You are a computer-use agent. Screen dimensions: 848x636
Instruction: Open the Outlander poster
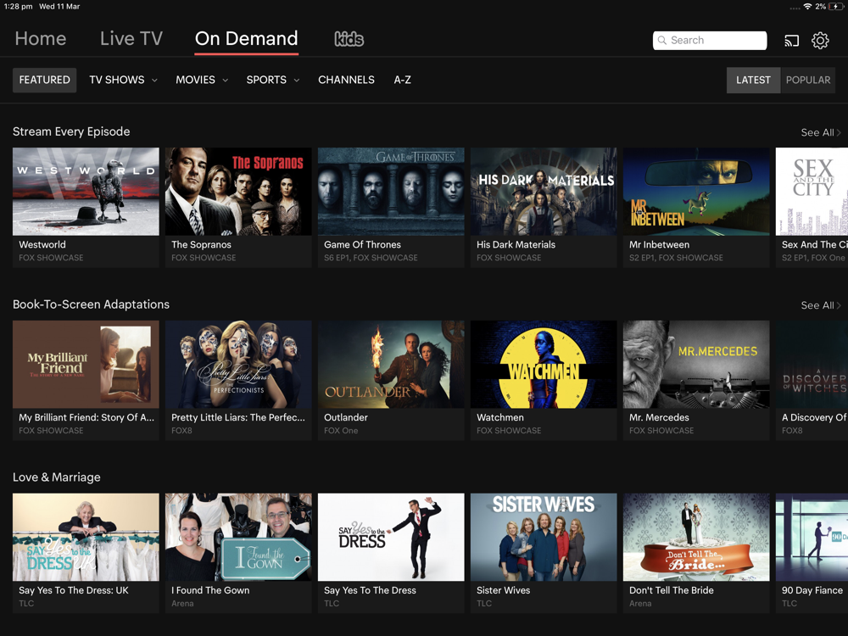click(x=391, y=365)
